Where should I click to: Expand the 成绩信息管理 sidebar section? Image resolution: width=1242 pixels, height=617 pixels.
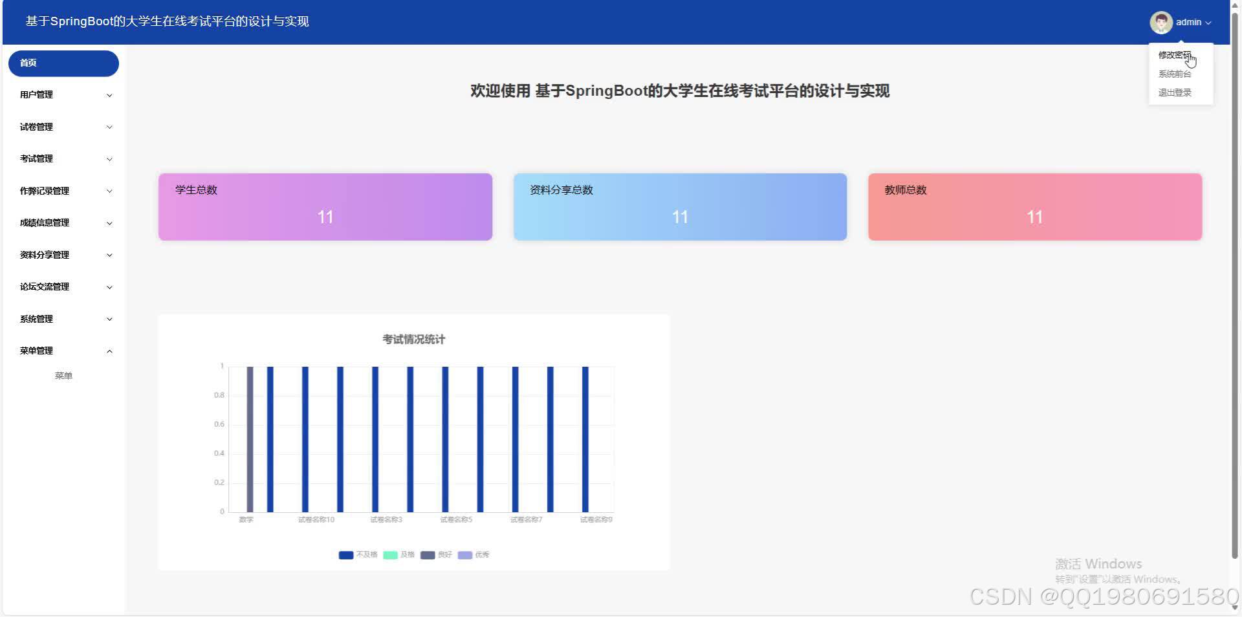point(63,222)
